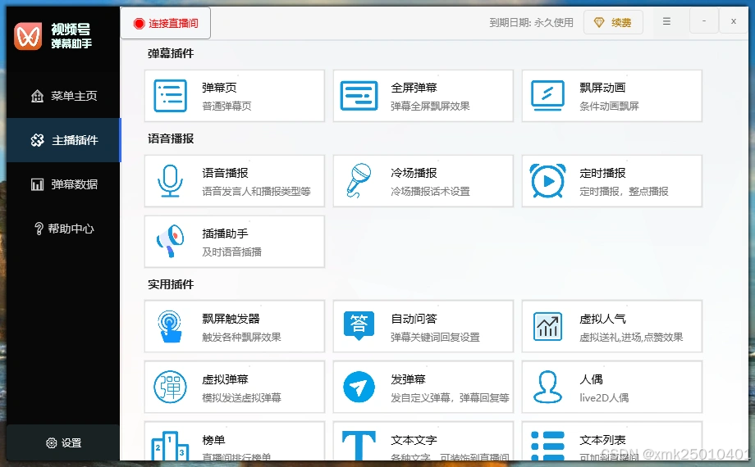755x467 pixels.
Task: Click the 虚拟弹幕 circled 弹 icon
Action: point(170,387)
